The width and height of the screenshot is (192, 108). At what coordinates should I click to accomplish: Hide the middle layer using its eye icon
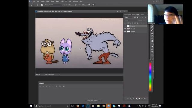[x=125, y=29]
